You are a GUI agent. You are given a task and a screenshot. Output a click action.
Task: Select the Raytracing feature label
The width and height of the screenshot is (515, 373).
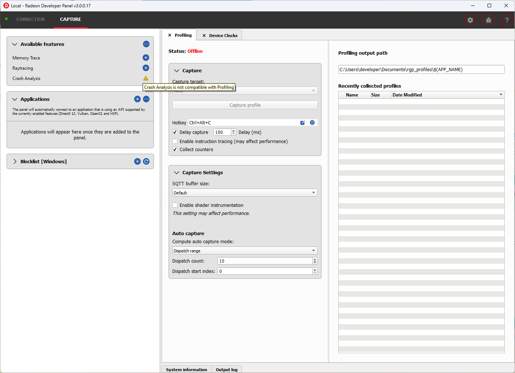(23, 68)
